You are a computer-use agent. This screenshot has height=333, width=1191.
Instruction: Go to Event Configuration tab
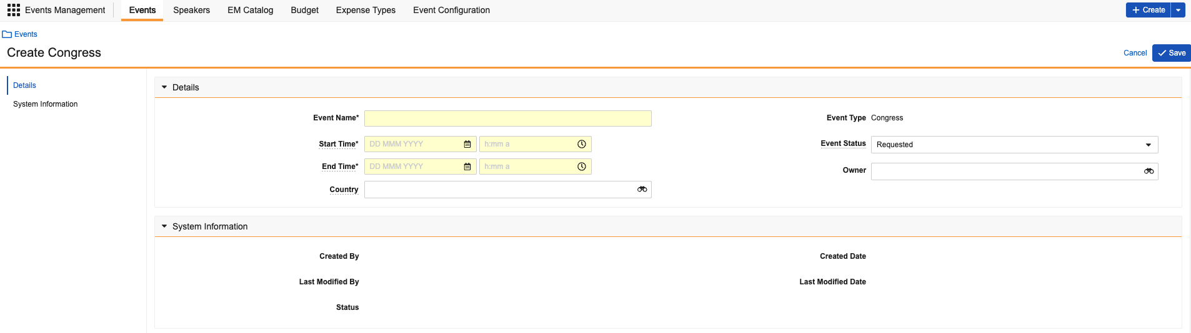pyautogui.click(x=451, y=10)
